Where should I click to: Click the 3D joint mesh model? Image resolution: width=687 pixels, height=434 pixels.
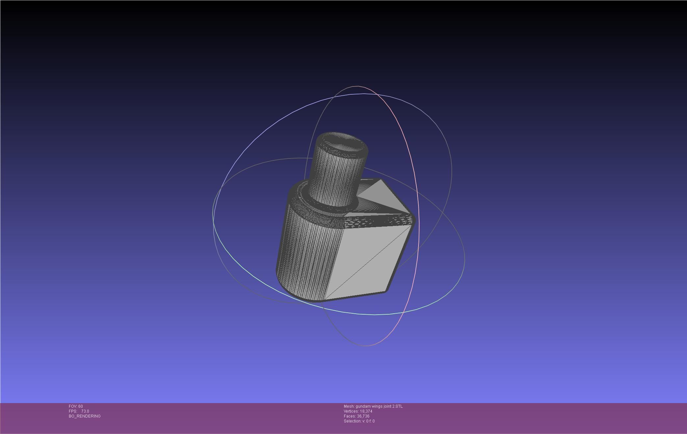345,217
